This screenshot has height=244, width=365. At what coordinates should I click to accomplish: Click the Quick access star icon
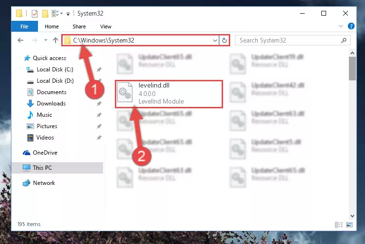(27, 58)
